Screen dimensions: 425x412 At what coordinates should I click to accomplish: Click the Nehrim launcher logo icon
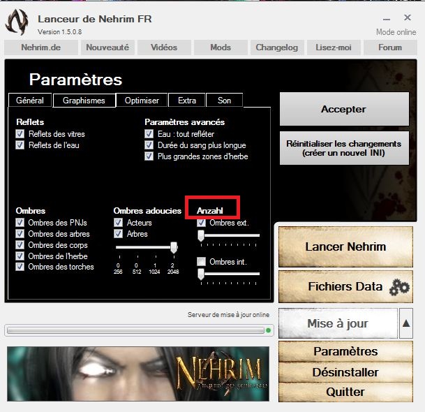coord(17,22)
